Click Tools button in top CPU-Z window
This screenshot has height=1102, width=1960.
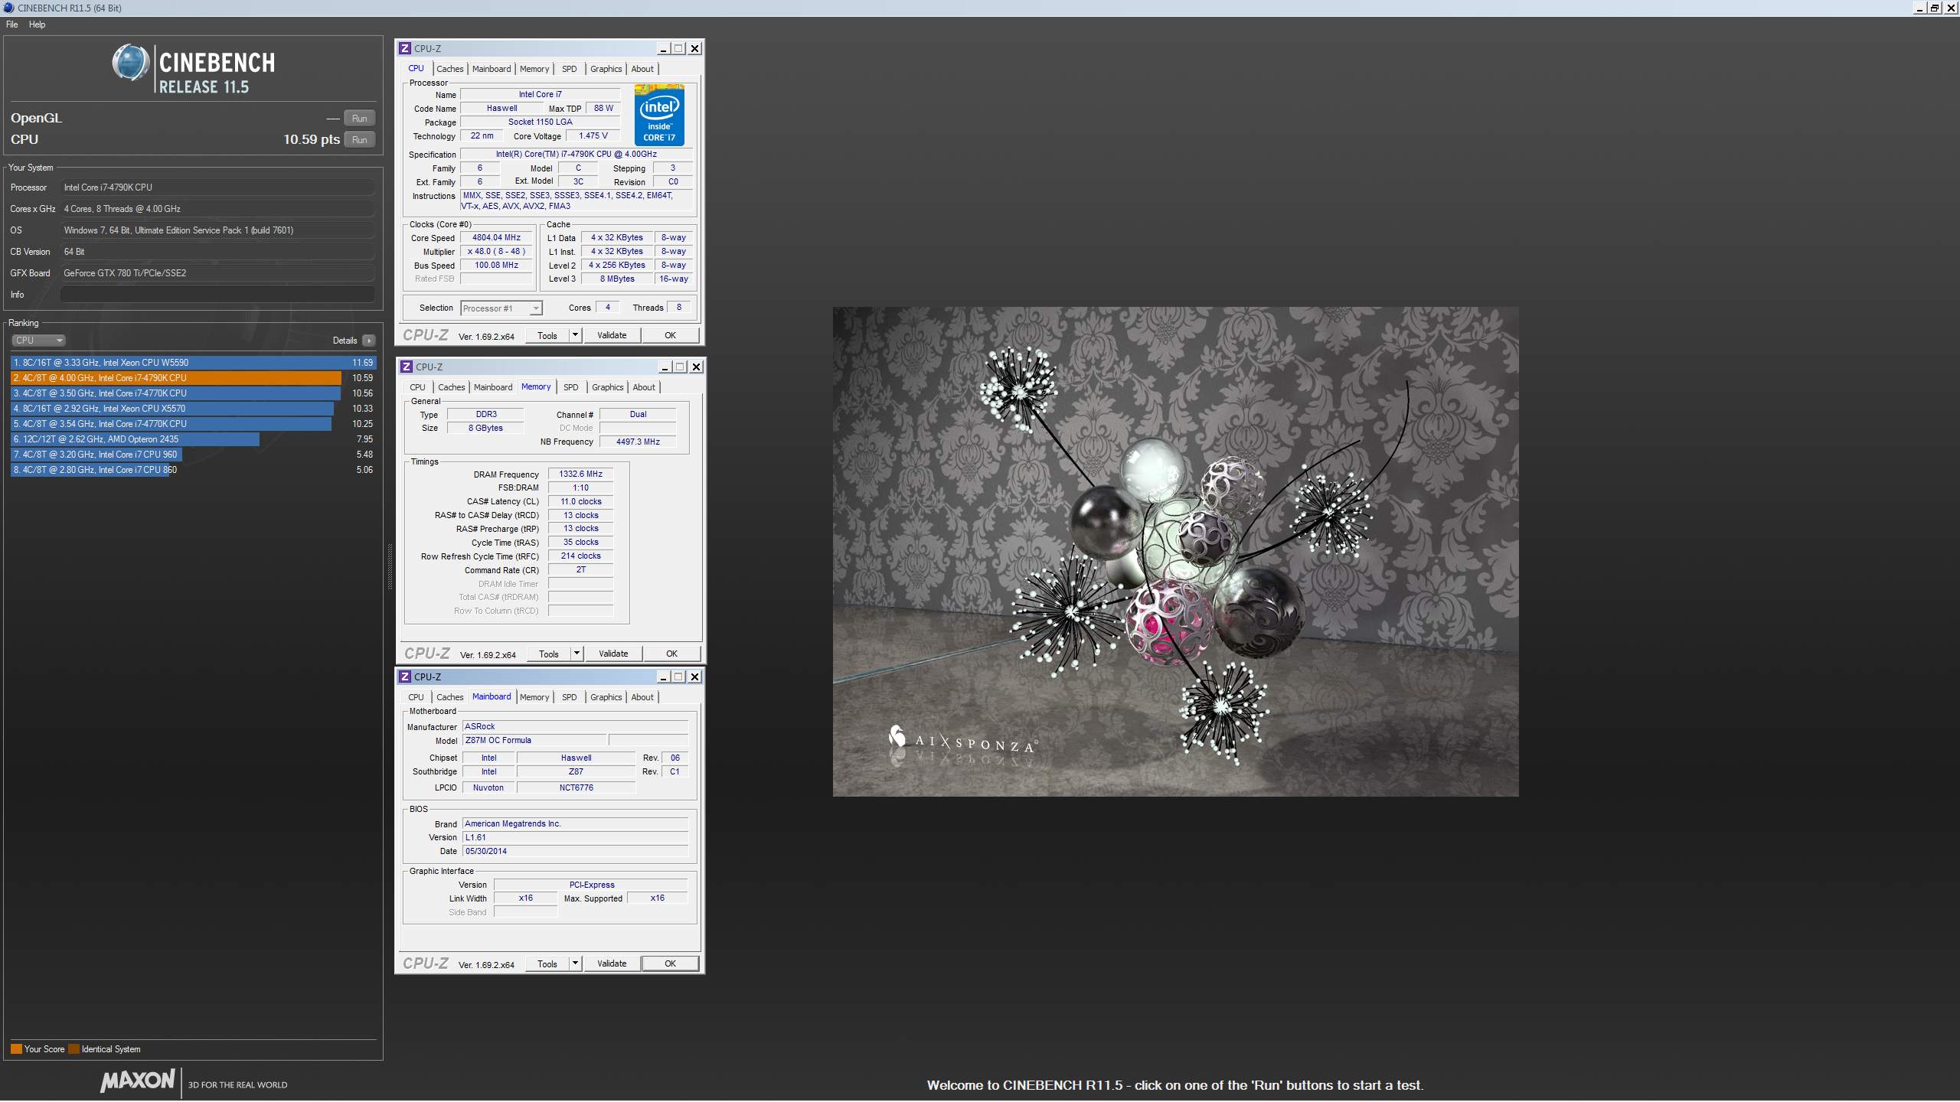547,336
